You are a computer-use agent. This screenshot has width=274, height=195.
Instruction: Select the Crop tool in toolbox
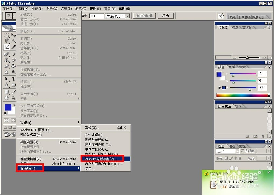tap(7, 47)
